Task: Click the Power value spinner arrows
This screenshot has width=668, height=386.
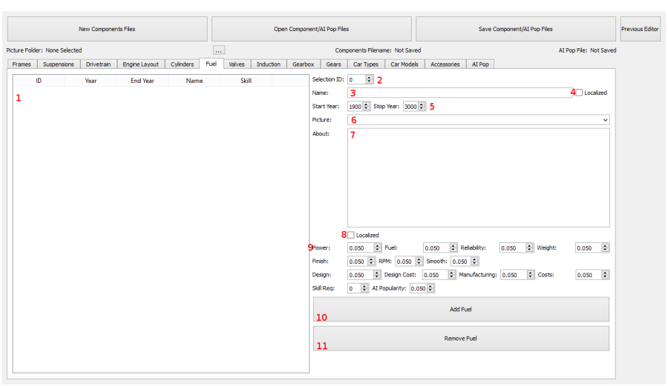Action: tap(378, 248)
